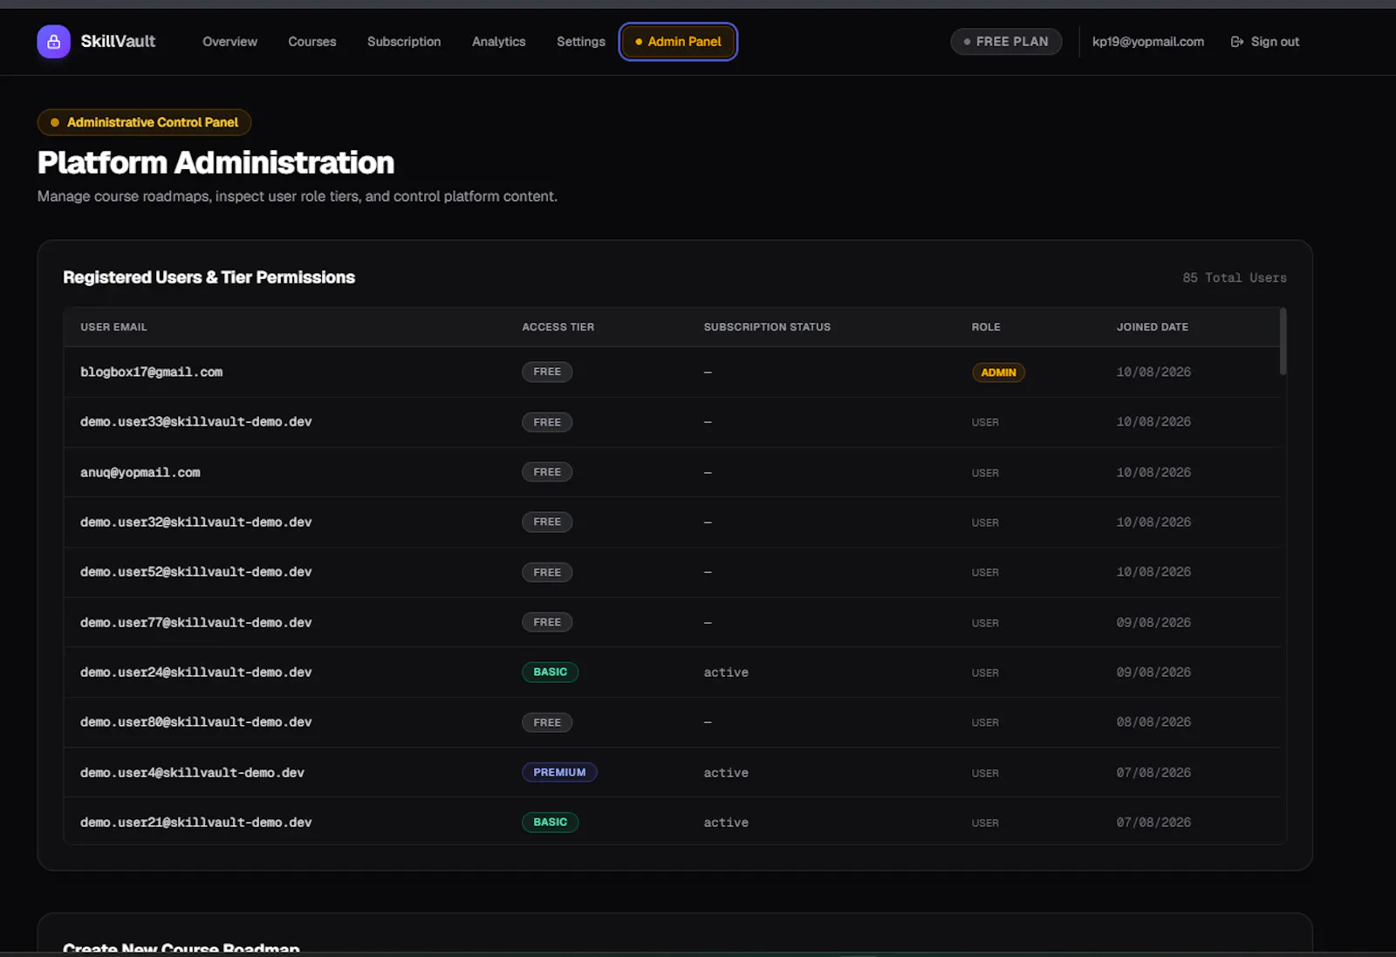Image resolution: width=1396 pixels, height=957 pixels.
Task: Click the JOINED DATE column header
Action: (1152, 327)
